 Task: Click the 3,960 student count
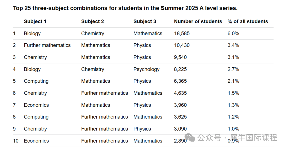180,105
